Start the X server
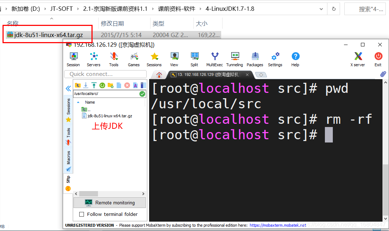 pyautogui.click(x=358, y=59)
